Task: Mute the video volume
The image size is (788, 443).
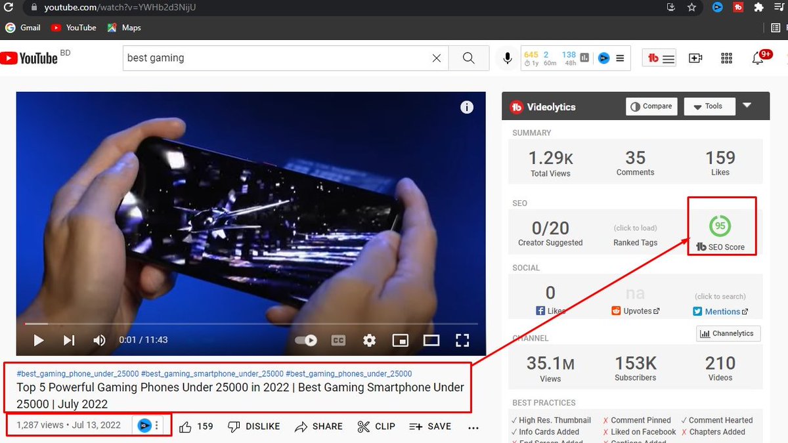Action: tap(99, 340)
